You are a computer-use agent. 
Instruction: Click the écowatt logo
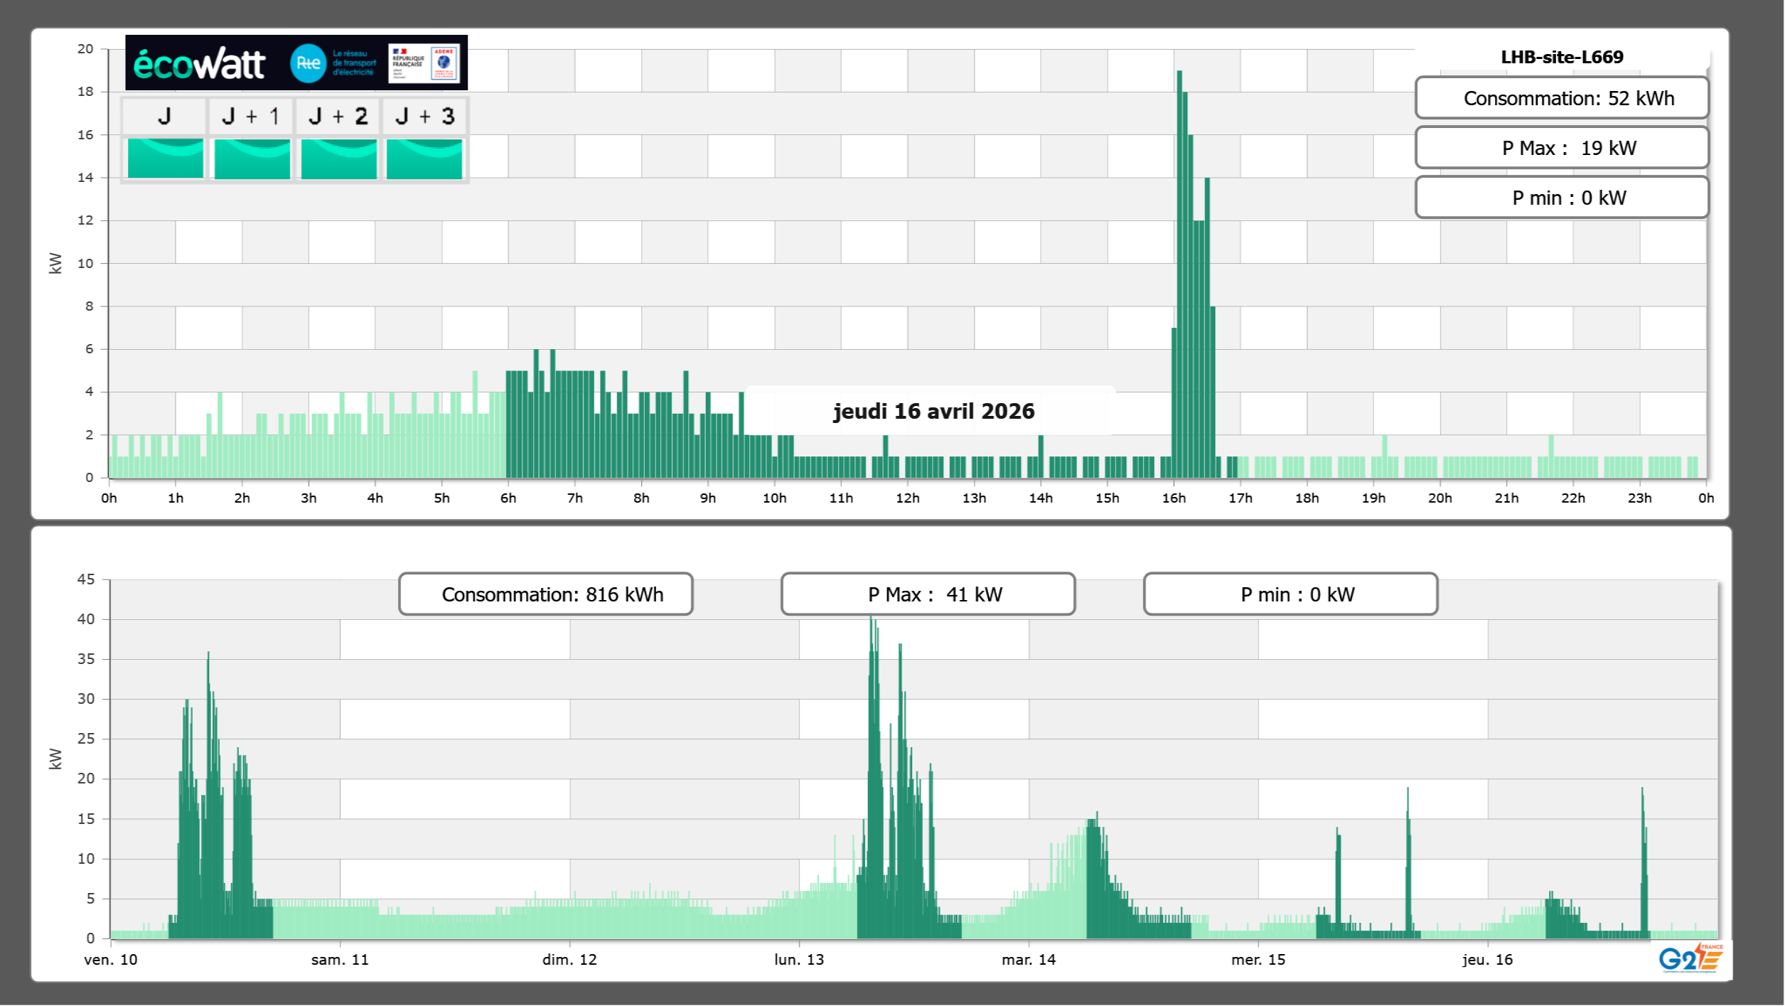pyautogui.click(x=200, y=64)
